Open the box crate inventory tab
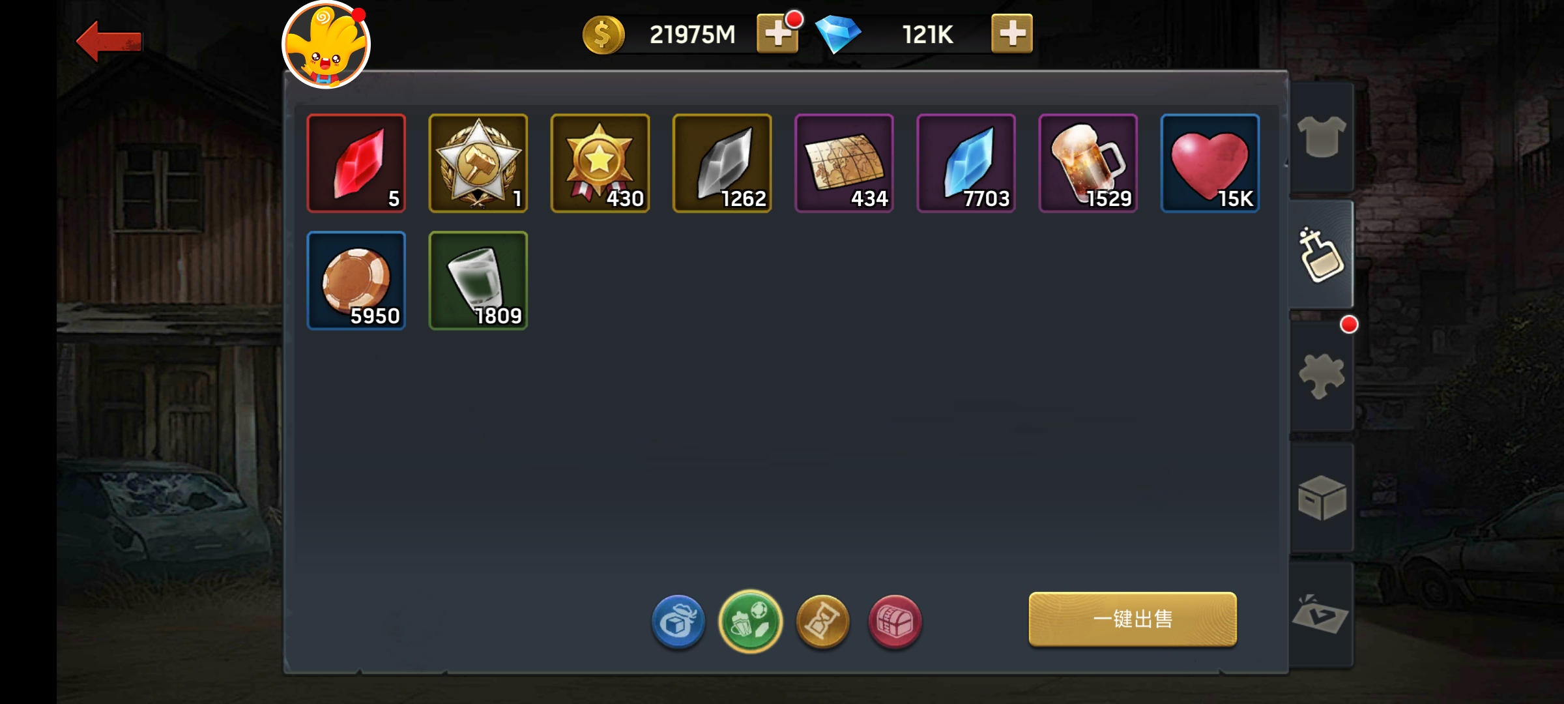The image size is (1564, 704). pyautogui.click(x=1322, y=497)
